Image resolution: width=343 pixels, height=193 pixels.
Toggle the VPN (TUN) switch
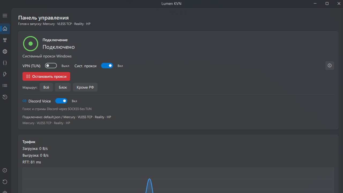51,66
